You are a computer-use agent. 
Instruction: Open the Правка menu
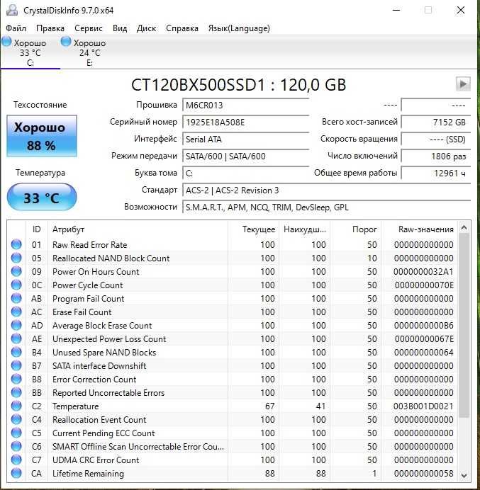[50, 28]
